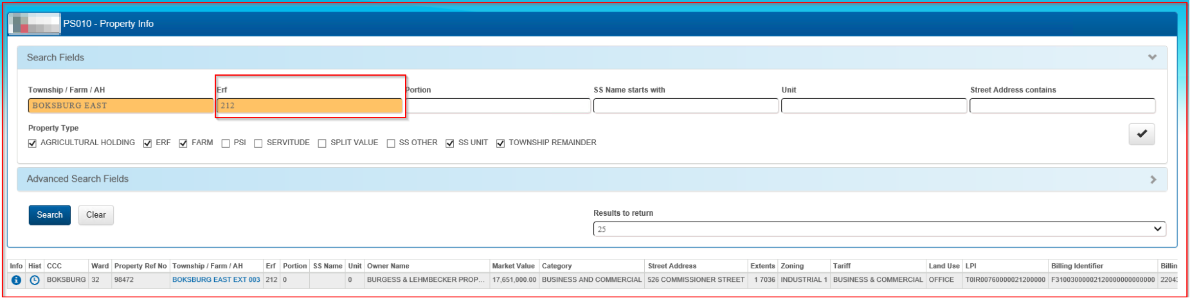Click the Owner Name column header
1190x298 pixels.
tap(388, 266)
